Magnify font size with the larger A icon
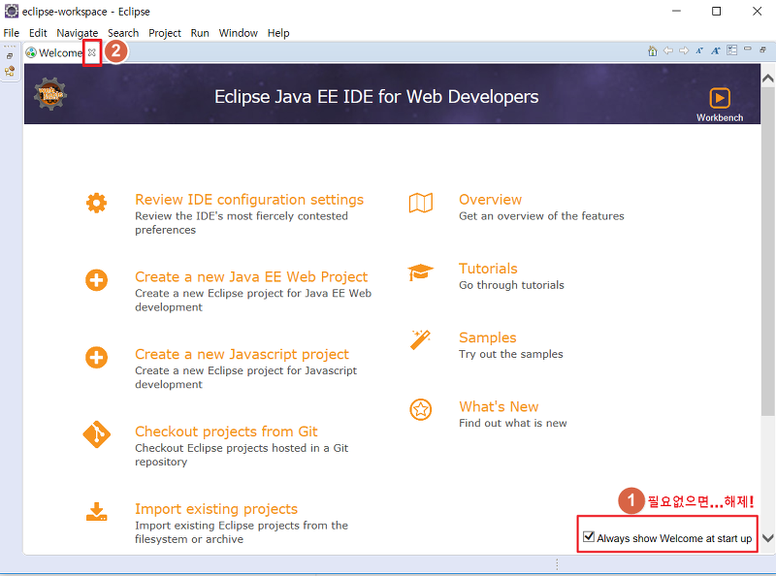The image size is (776, 576). coord(716,50)
